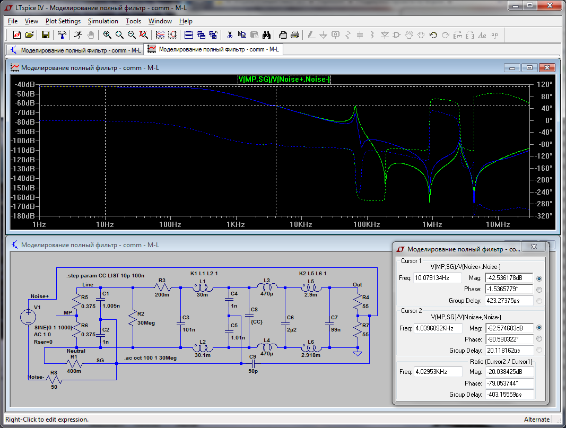Select Cursor 2 Phase radio button

(x=539, y=339)
